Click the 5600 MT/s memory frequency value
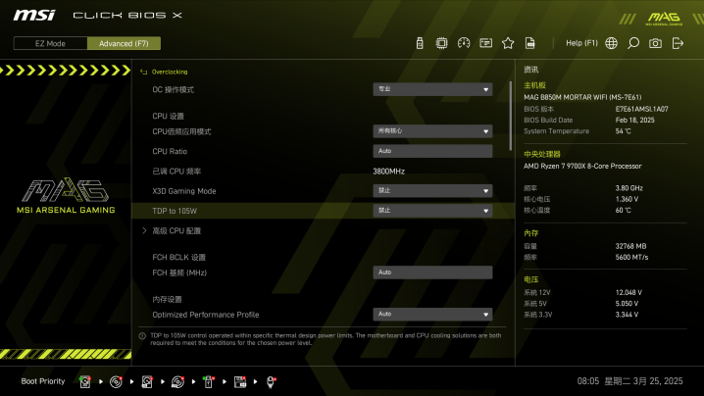Screen dimensions: 704x396 tap(631, 257)
